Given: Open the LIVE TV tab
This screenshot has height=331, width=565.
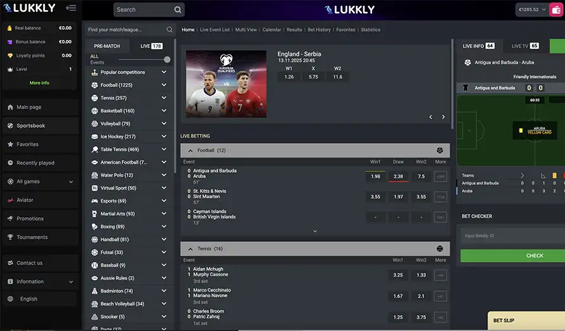Looking at the screenshot, I should (x=525, y=46).
